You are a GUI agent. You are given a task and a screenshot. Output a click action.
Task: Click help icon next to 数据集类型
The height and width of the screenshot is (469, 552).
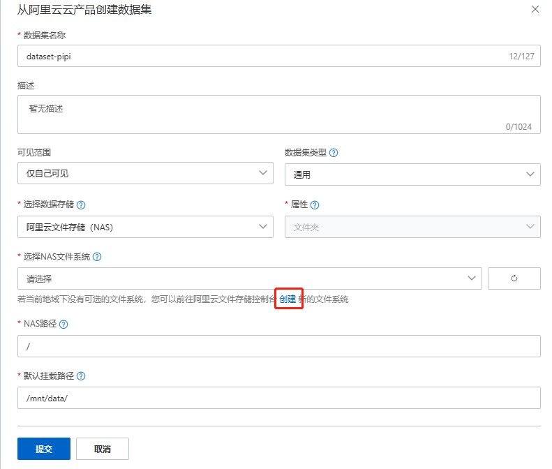(x=334, y=153)
